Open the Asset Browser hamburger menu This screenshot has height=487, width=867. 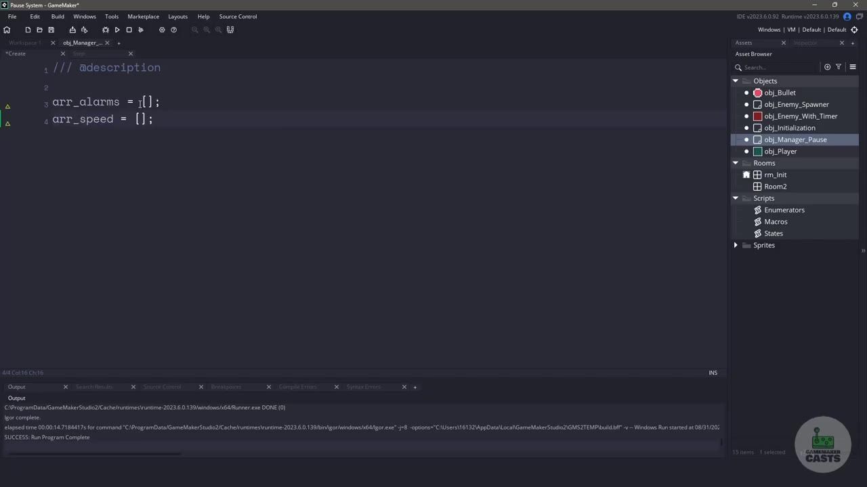(x=853, y=67)
